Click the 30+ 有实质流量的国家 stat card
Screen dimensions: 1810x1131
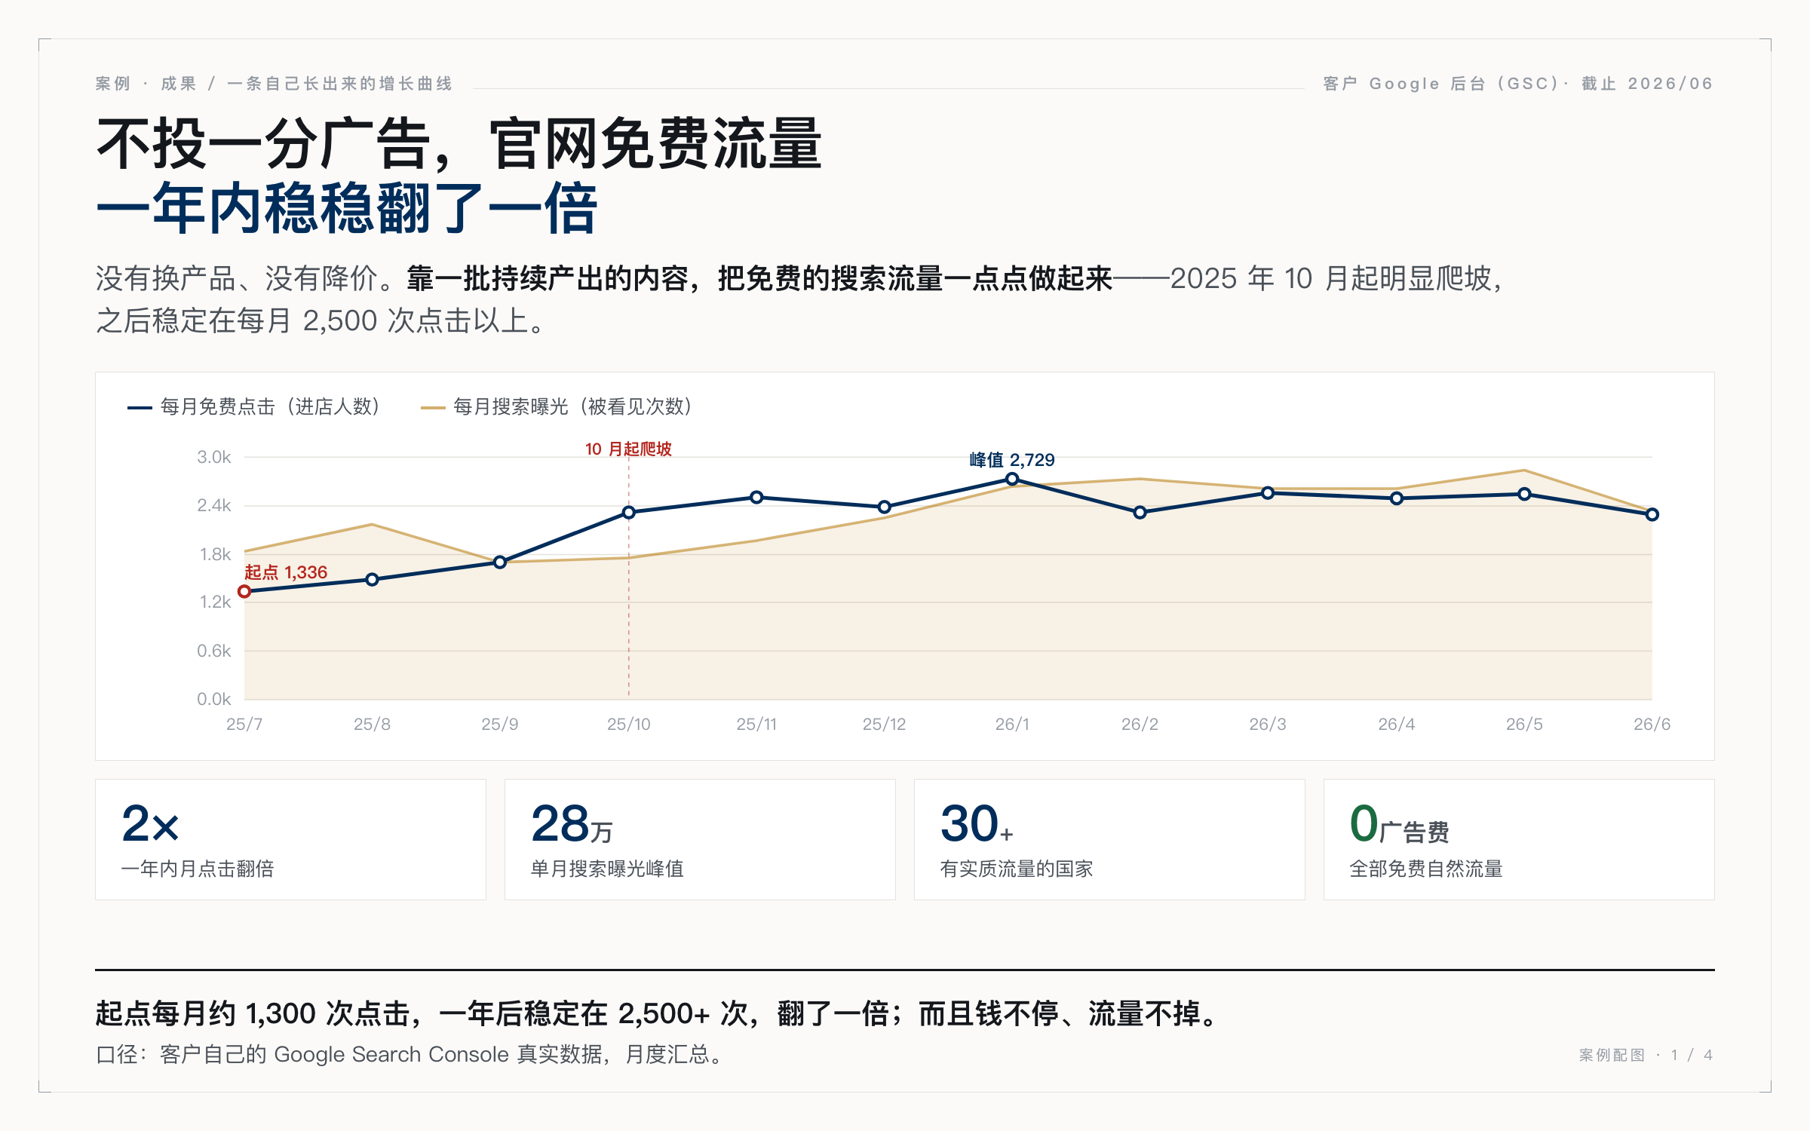1109,839
